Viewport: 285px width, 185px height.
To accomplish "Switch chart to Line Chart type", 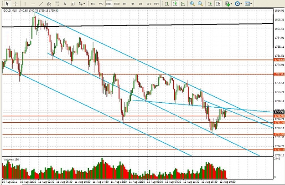I will (183, 4).
